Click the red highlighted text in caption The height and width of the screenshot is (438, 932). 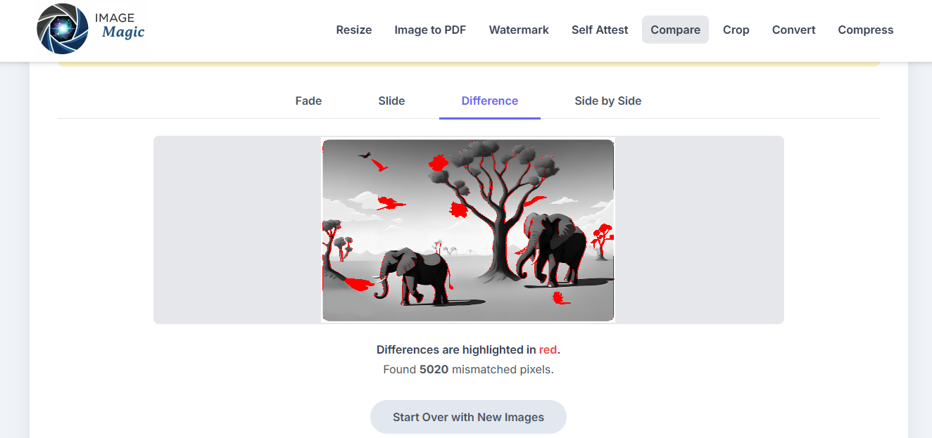pos(548,349)
